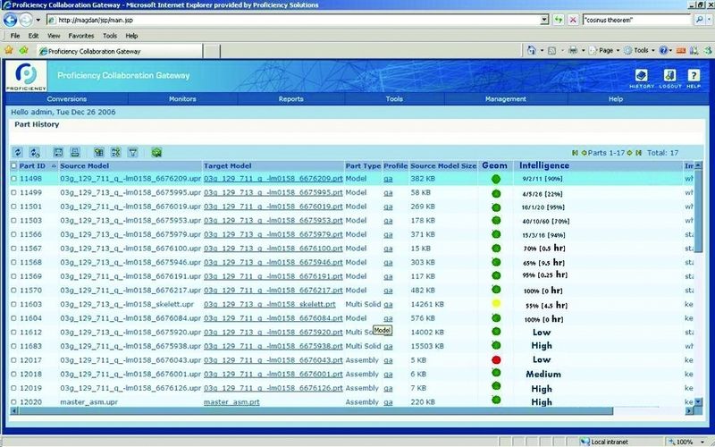The image size is (715, 447).
Task: Click the filter funnel icon in the Part History toolbar
Action: click(x=132, y=152)
